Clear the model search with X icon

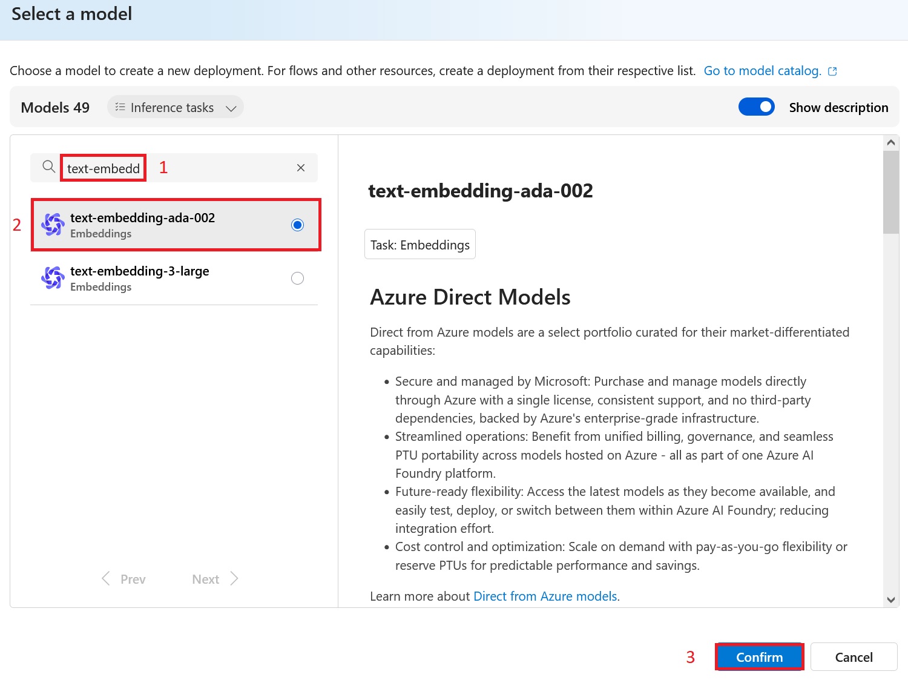301,168
